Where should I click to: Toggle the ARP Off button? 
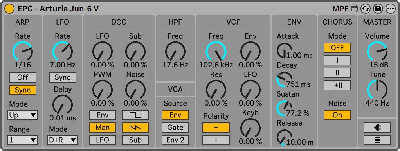(x=23, y=77)
